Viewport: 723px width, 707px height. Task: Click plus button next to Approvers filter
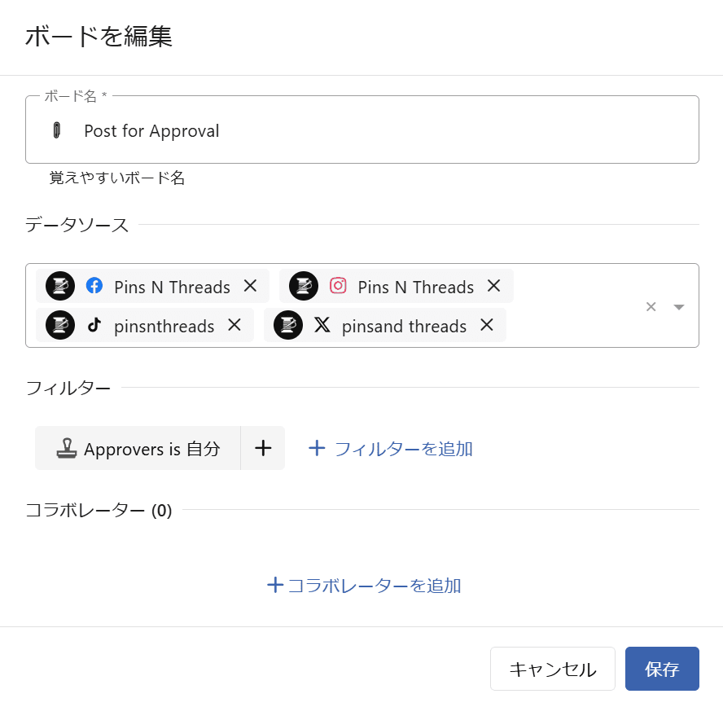point(263,448)
